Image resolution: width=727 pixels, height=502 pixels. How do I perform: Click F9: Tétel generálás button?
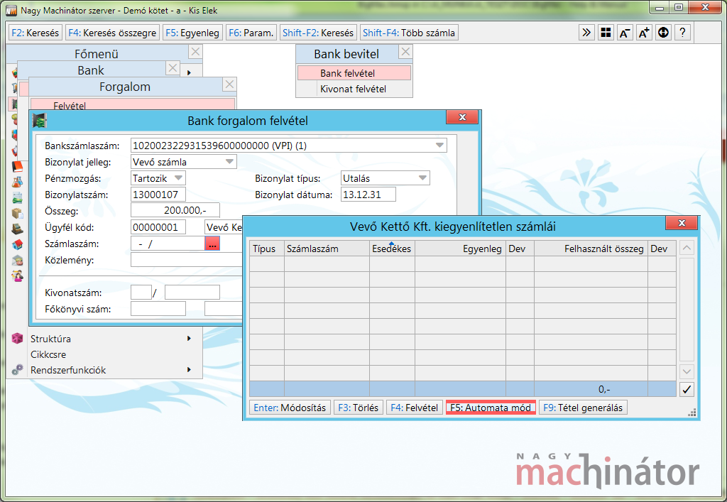583,408
